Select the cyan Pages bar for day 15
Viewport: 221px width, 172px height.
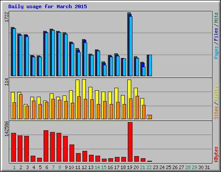coord(105,71)
